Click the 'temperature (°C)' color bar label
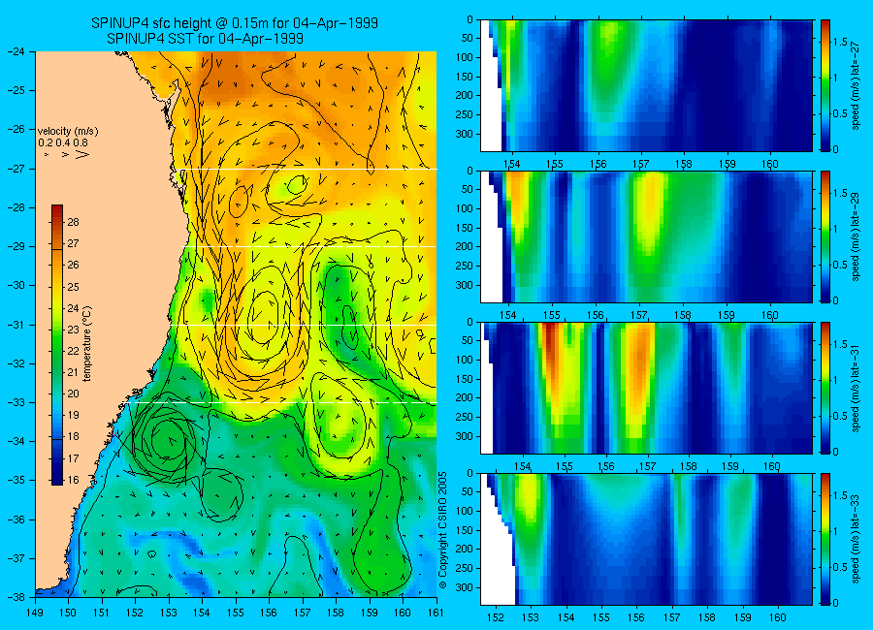This screenshot has height=630, width=873. (x=87, y=344)
